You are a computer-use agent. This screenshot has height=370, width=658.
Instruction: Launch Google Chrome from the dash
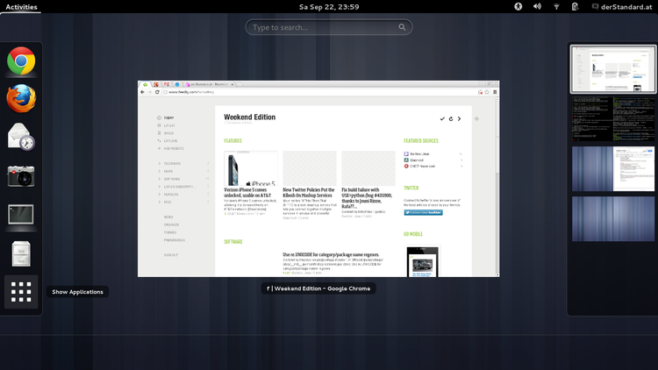(21, 60)
